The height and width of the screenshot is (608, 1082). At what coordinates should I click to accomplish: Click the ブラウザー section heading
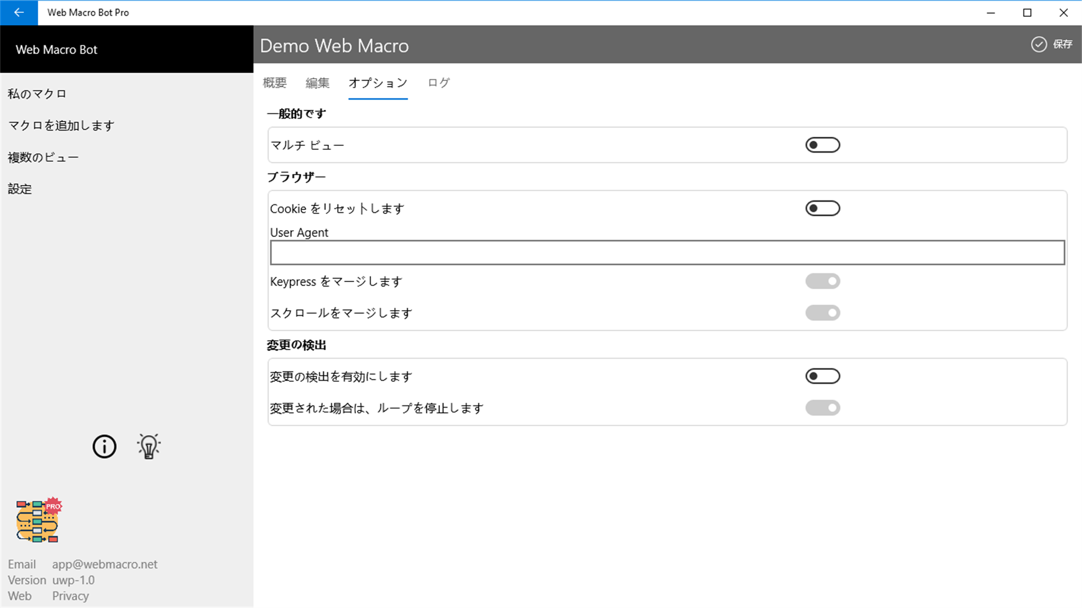point(296,177)
